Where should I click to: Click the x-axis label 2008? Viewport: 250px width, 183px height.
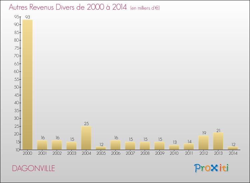(145, 153)
